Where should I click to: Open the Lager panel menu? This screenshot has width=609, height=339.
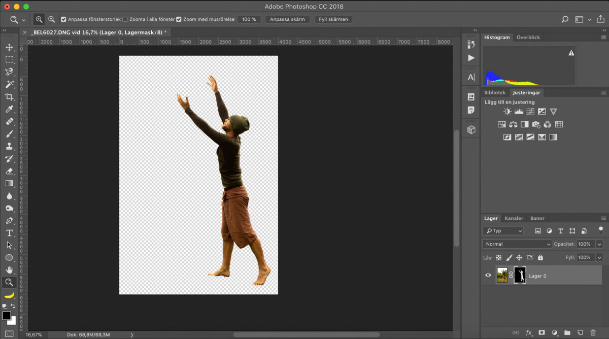pos(603,218)
